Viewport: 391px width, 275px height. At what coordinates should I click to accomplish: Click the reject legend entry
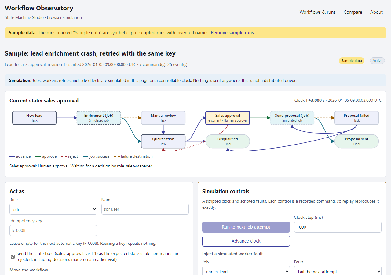70,156
